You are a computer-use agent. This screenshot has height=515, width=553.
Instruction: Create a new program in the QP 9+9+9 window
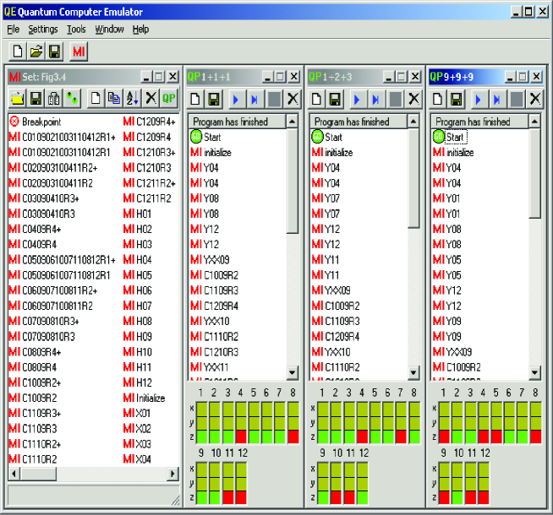click(x=438, y=100)
